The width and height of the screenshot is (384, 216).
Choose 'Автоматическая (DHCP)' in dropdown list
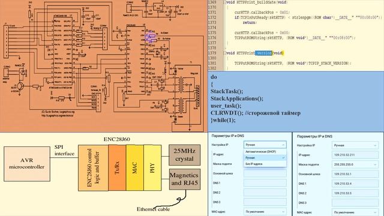click(265, 152)
